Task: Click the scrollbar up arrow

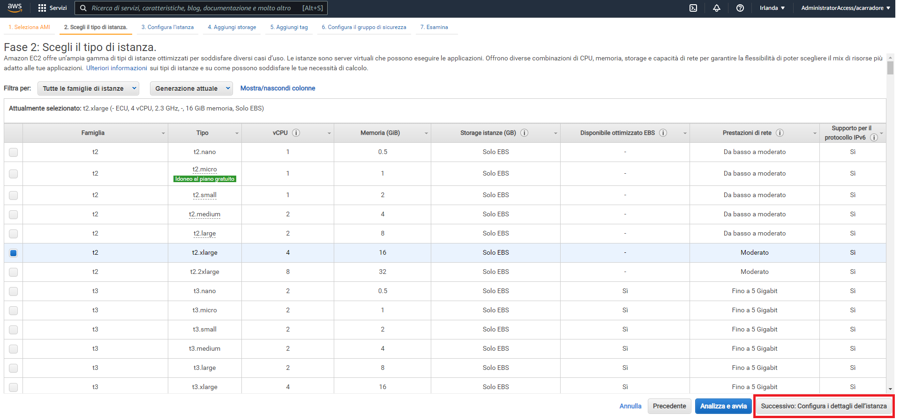Action: click(890, 57)
